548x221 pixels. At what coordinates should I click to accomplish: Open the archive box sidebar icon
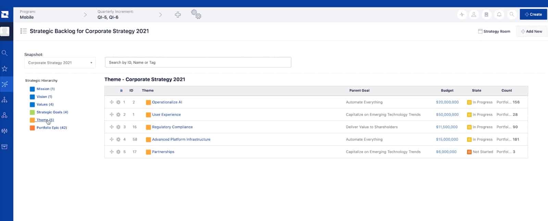tap(4, 147)
